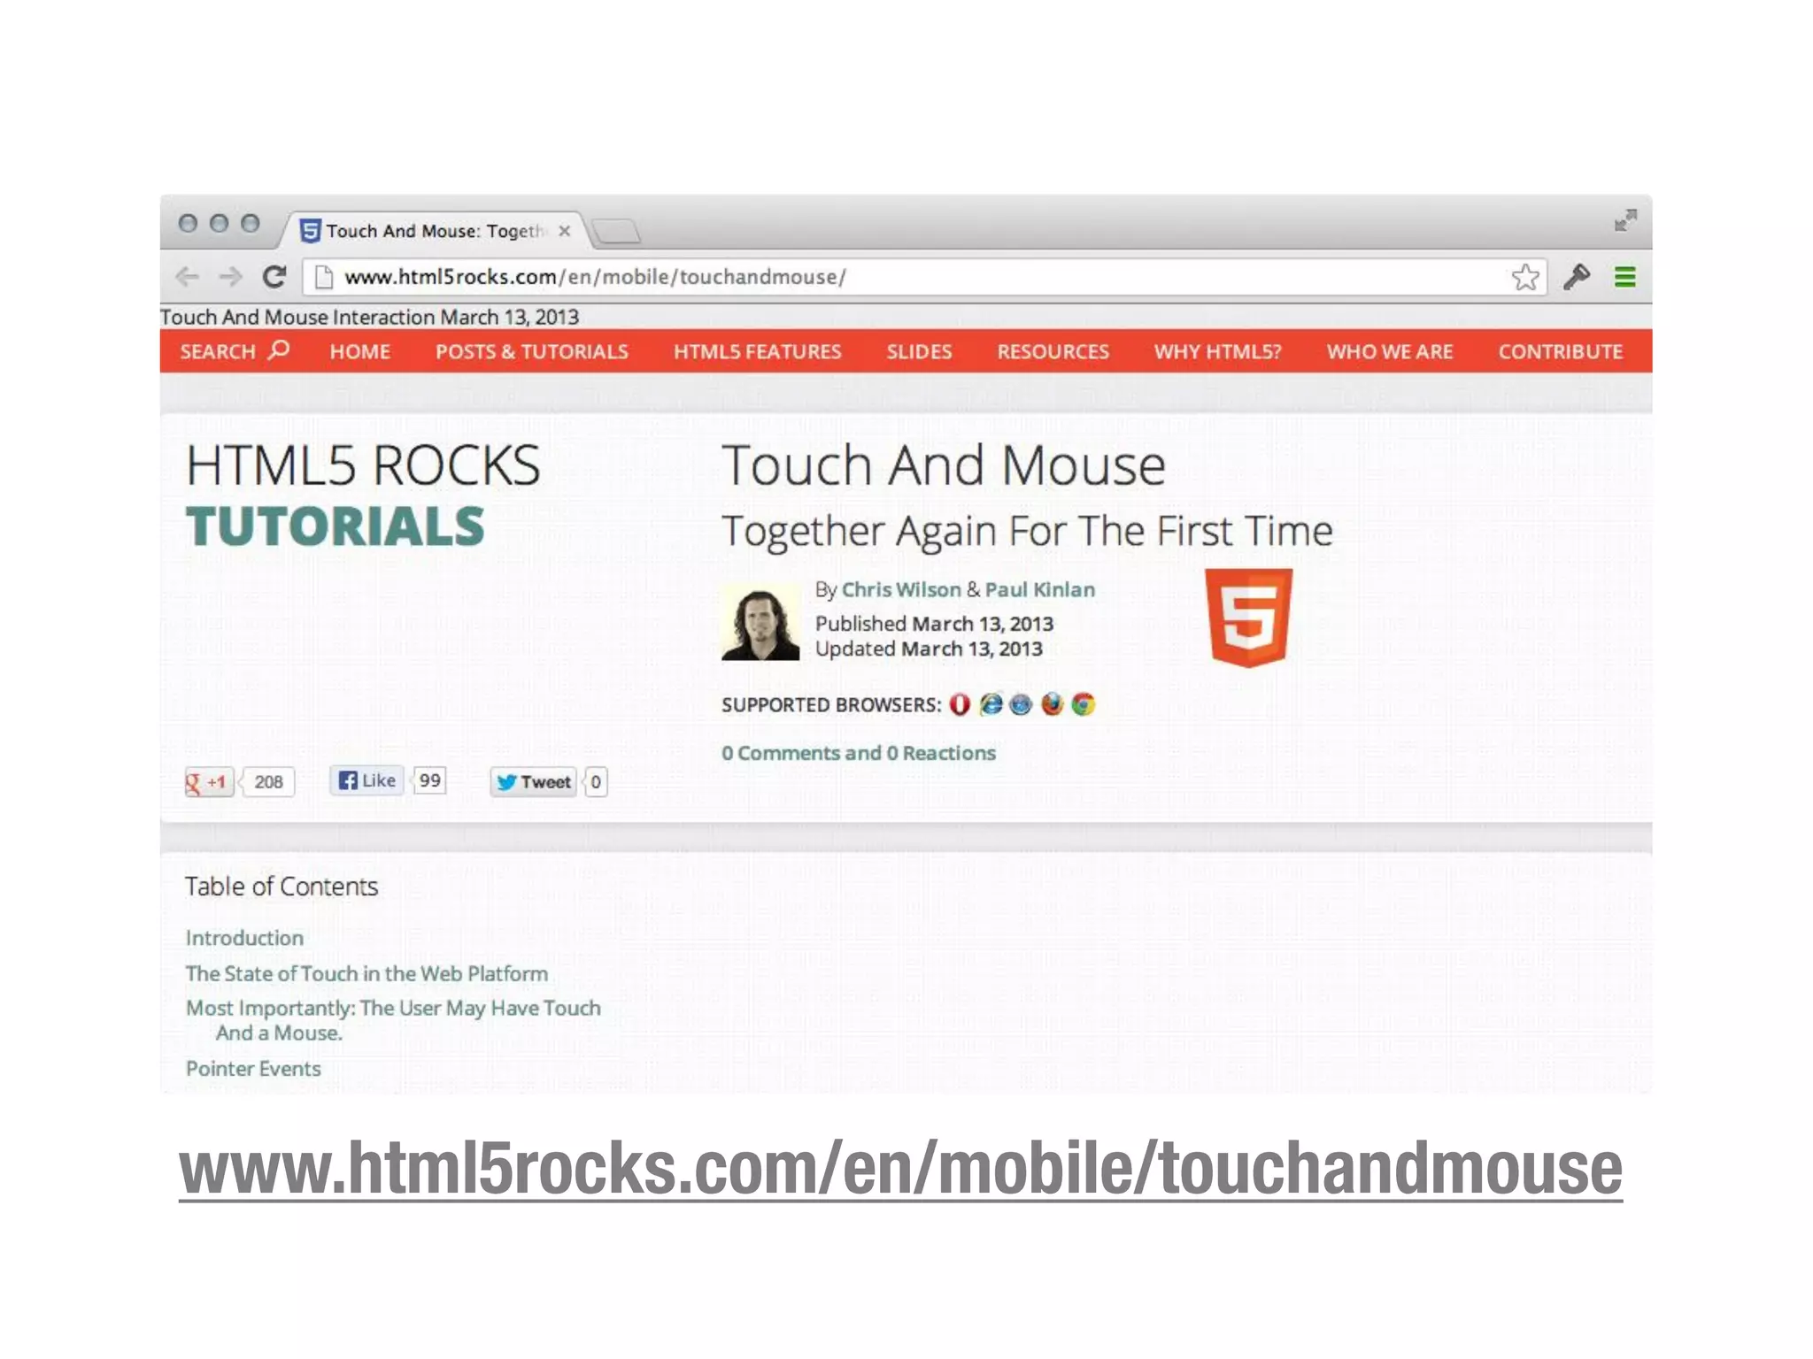Click the Firefox supported browser icon
The height and width of the screenshot is (1359, 1813).
(1052, 704)
